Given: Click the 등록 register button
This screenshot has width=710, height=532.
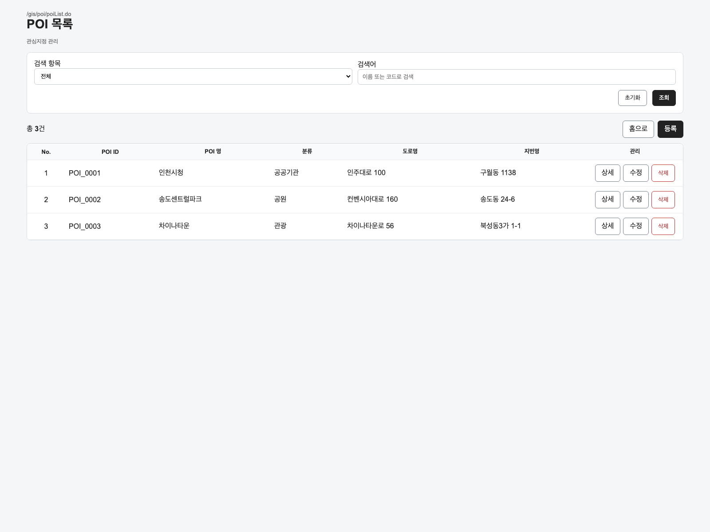Looking at the screenshot, I should coord(671,129).
